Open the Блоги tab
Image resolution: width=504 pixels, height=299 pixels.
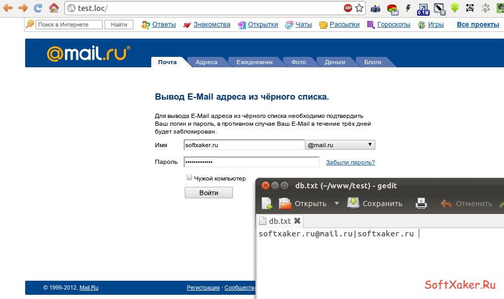coord(373,62)
